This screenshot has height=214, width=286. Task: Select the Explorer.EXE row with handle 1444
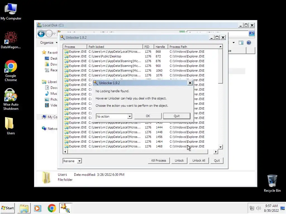pyautogui.click(x=141, y=127)
